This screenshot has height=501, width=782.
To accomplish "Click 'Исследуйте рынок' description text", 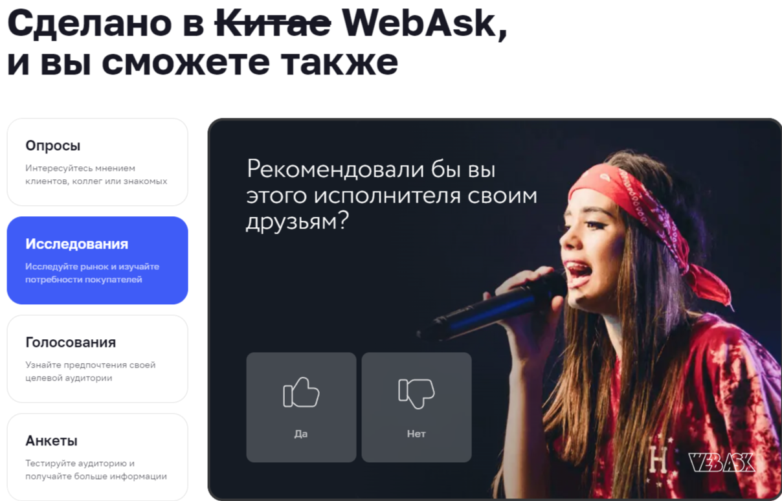I will pos(92,273).
